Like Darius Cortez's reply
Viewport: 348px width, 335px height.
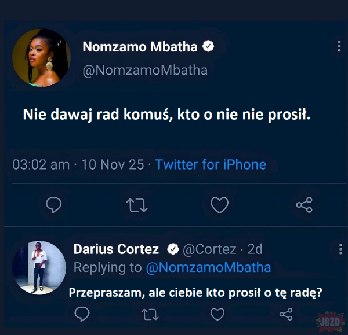(x=217, y=314)
